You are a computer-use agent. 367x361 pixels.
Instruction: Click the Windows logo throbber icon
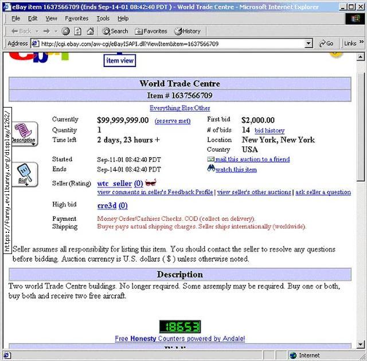[x=355, y=18]
